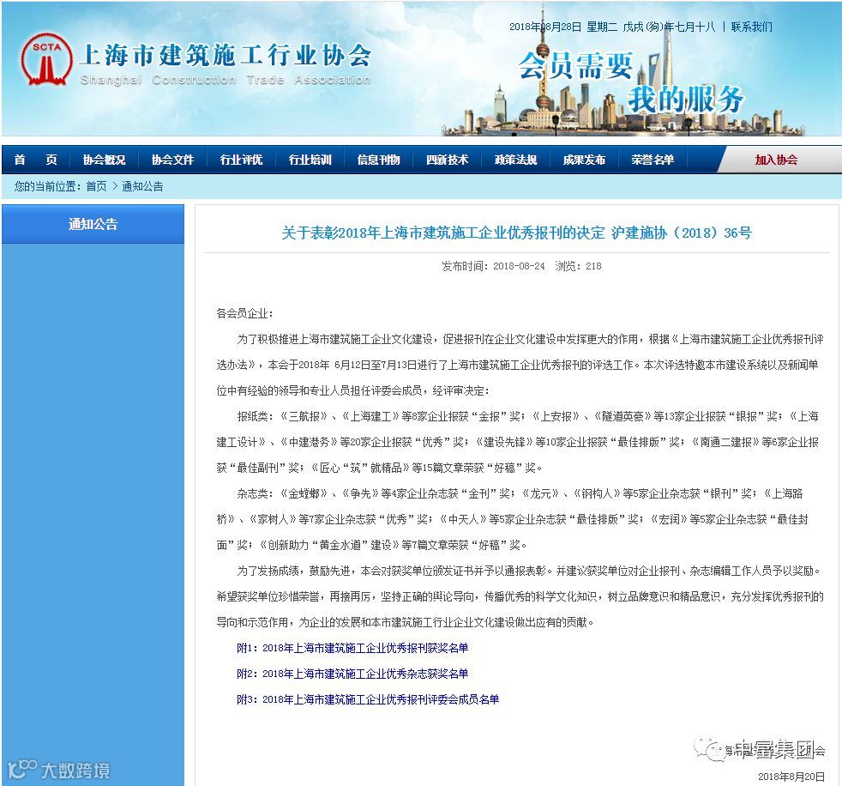Open the 协会概况 menu item
Screen dimensions: 842x786
[x=104, y=160]
